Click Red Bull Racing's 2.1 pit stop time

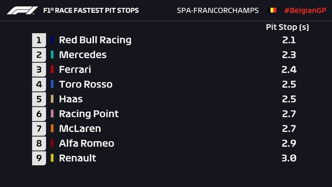tap(289, 40)
